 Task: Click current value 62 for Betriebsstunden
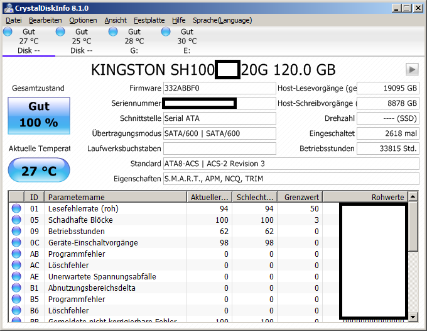click(224, 232)
